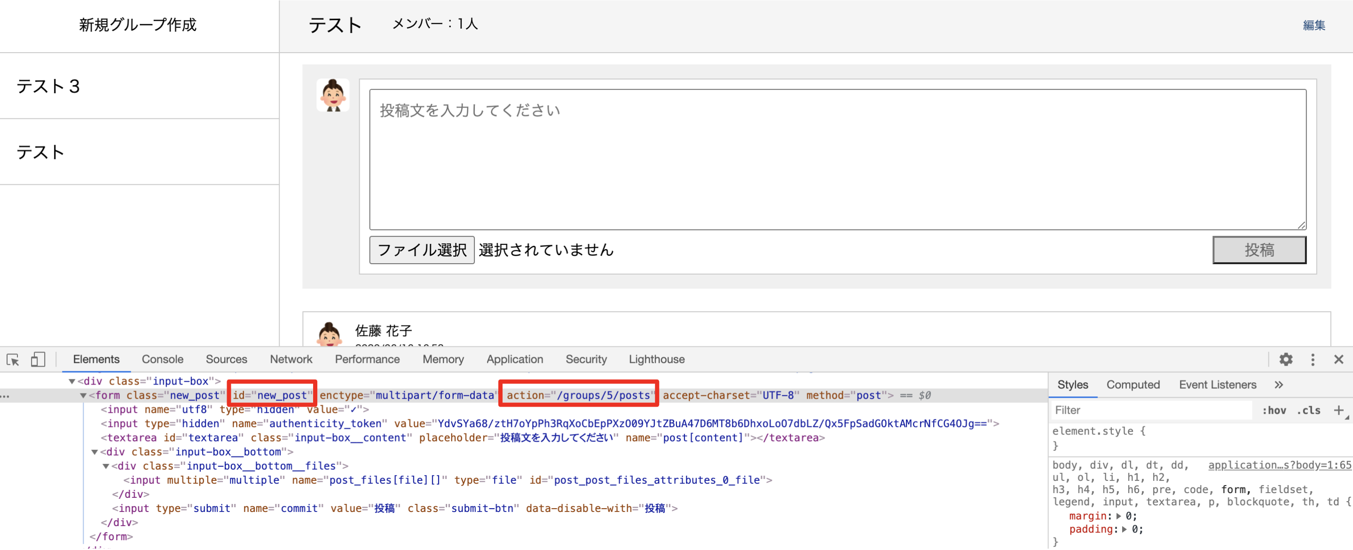Toggle the .cls class editor
The image size is (1353, 550).
[x=1308, y=410]
